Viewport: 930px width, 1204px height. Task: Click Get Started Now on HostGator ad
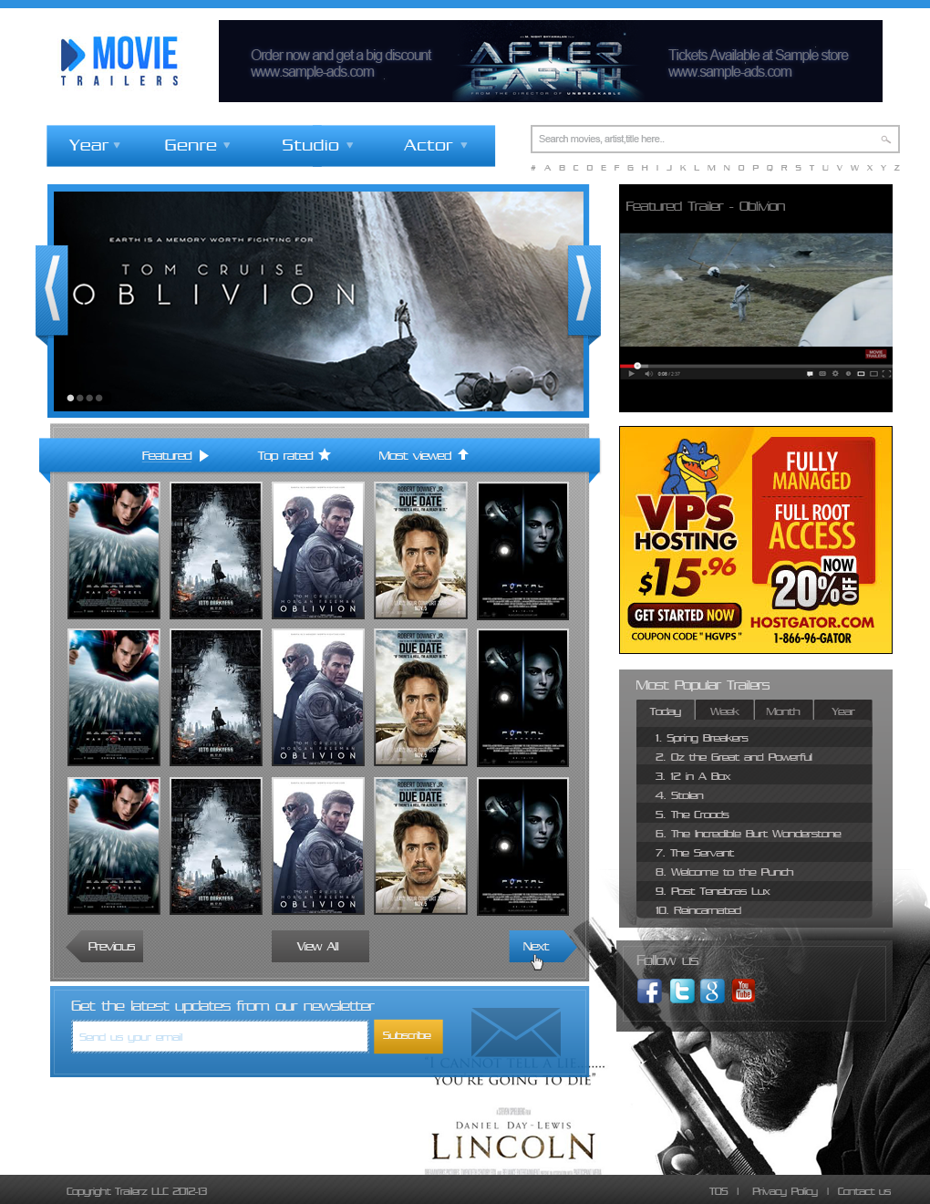tap(685, 616)
